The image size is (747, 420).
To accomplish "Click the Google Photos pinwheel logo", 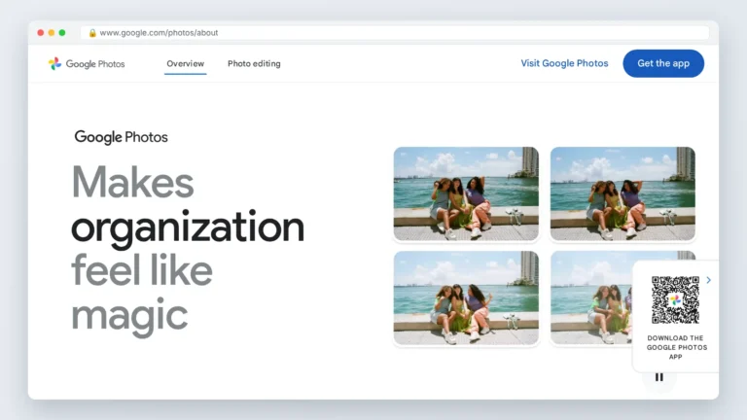I will [x=54, y=63].
